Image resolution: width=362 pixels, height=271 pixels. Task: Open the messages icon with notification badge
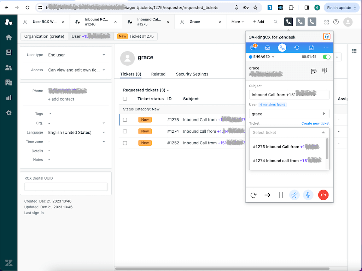253,47
